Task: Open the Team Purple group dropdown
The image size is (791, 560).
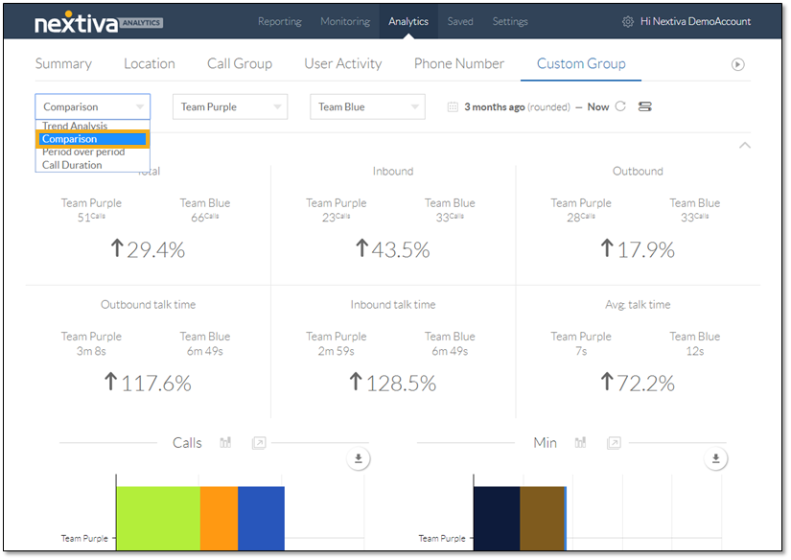Action: (230, 107)
